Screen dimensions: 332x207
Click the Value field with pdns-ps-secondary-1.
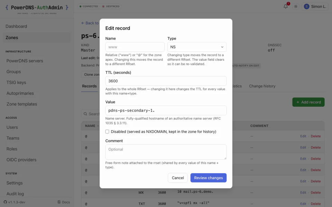pyautogui.click(x=166, y=110)
